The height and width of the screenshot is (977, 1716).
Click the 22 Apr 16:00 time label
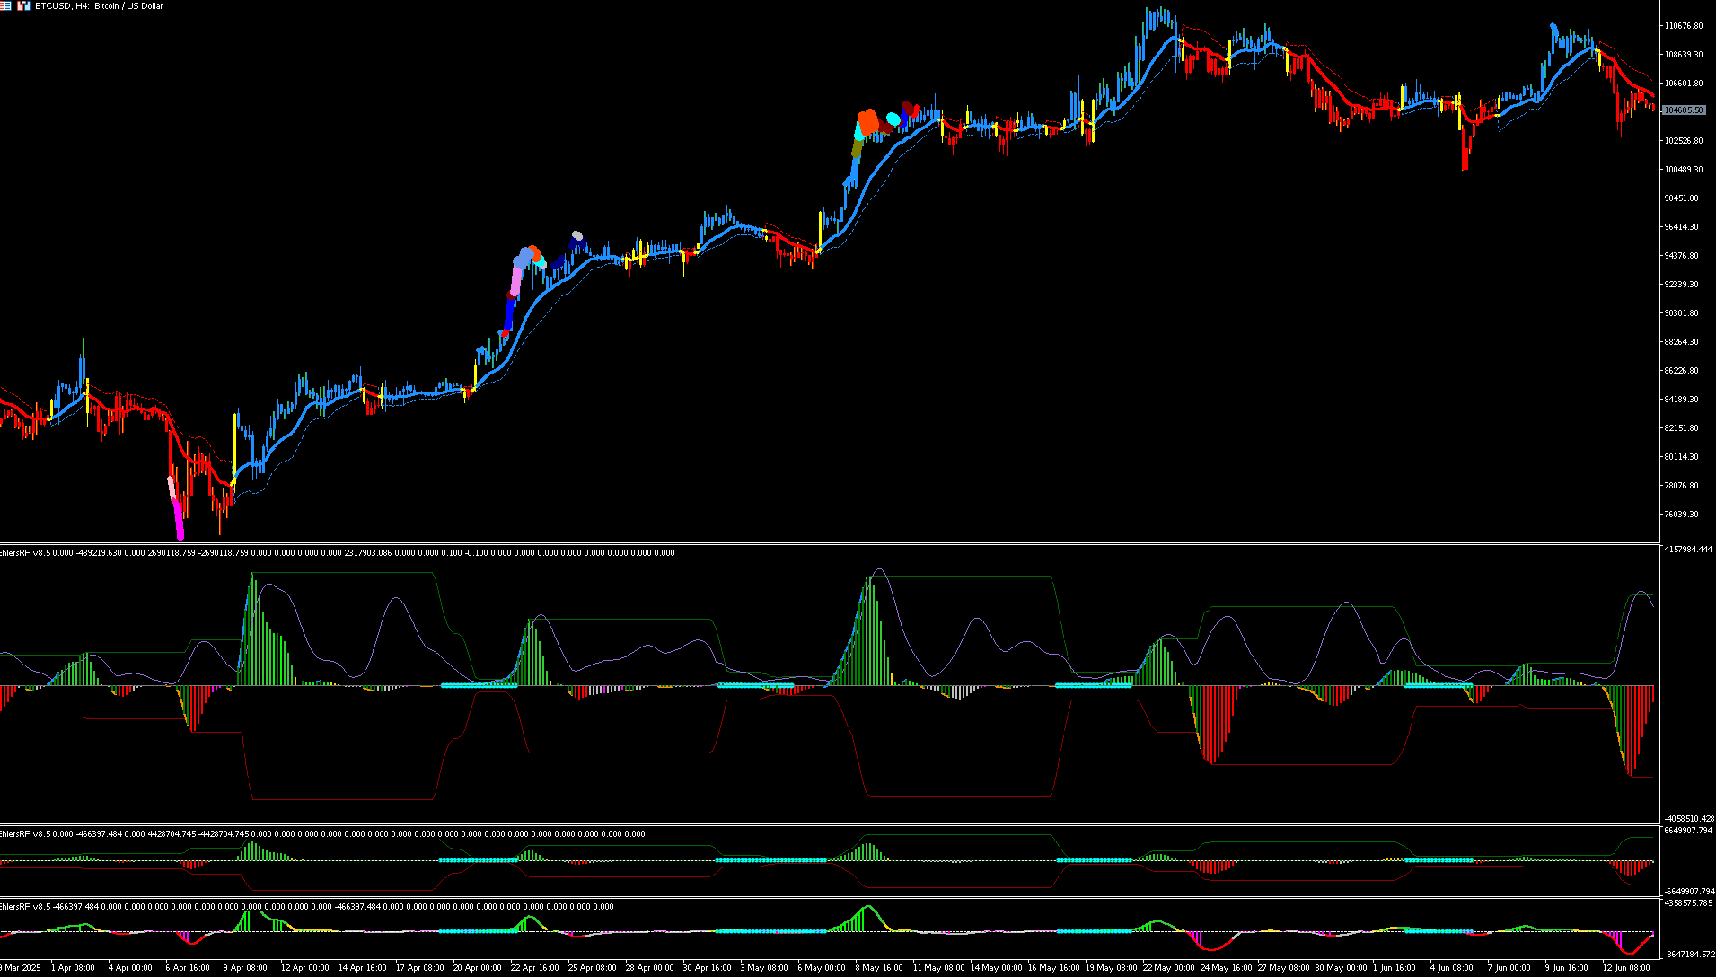pyautogui.click(x=533, y=968)
